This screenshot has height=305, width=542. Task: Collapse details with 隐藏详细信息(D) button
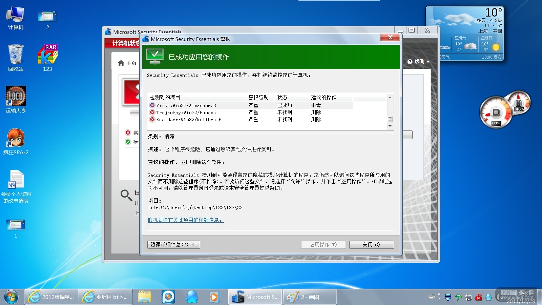coord(174,245)
